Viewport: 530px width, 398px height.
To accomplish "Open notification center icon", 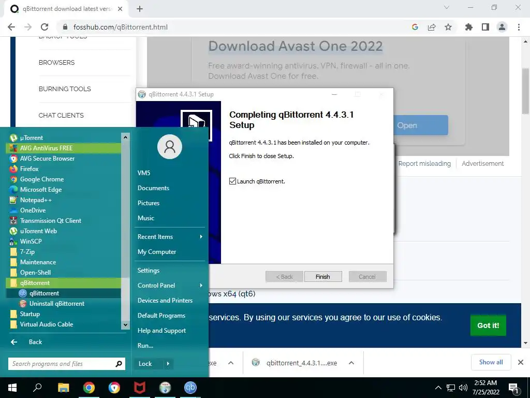I will click(x=513, y=388).
